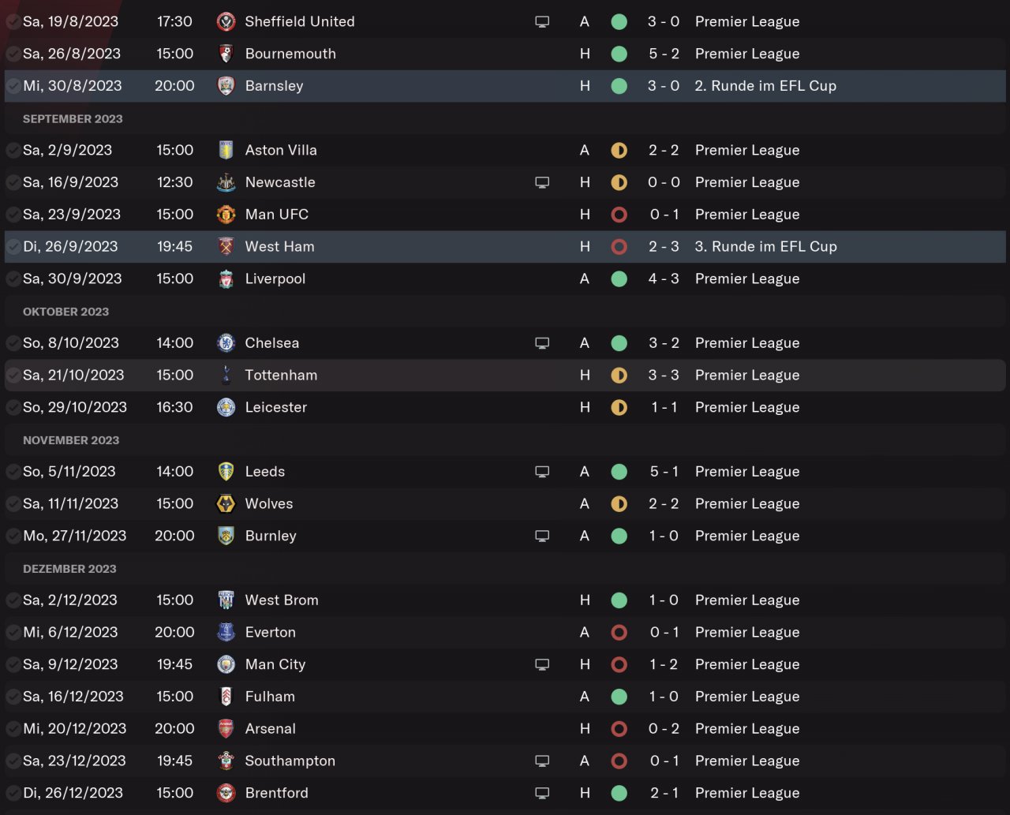The height and width of the screenshot is (815, 1010).
Task: Click the red loss indicator for Arsenal match
Action: coord(619,729)
